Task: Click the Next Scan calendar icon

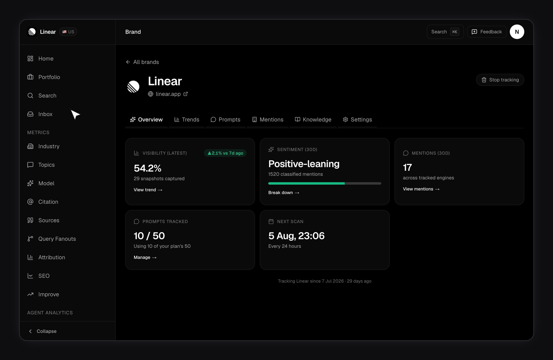Action: point(271,221)
